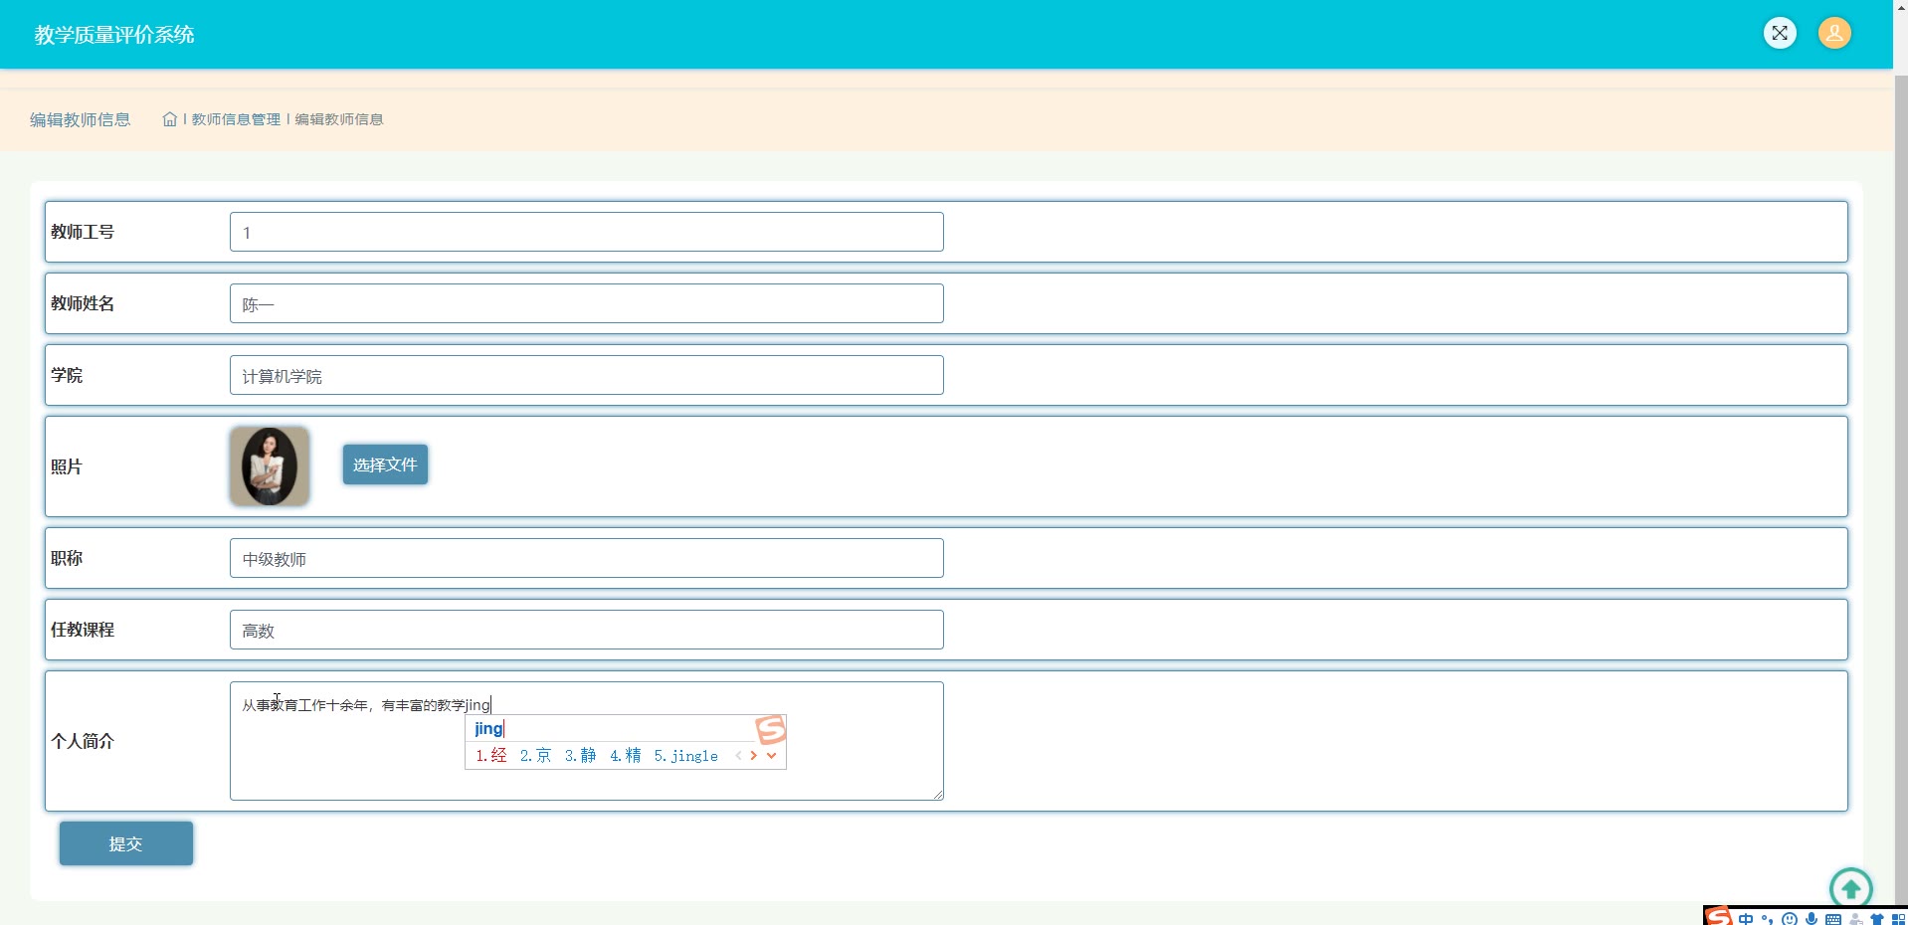The height and width of the screenshot is (925, 1908).
Task: Click the IME account login icon
Action: click(x=1856, y=920)
